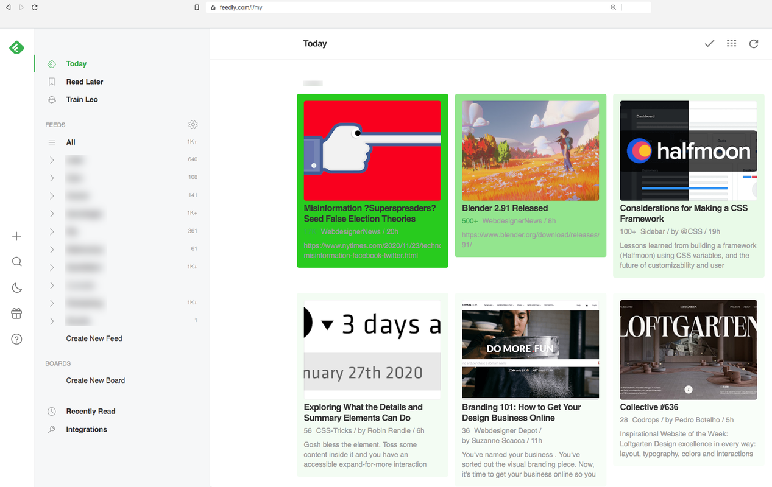772x487 pixels.
Task: Click the browser back arrow
Action: point(8,7)
